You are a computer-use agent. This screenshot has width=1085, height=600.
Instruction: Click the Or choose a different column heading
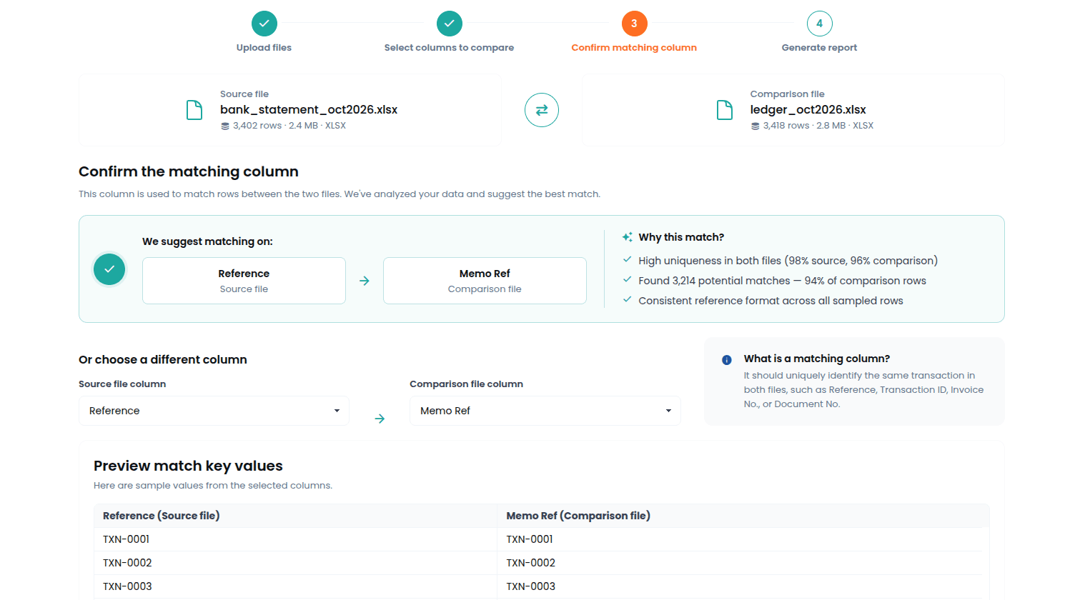163,359
